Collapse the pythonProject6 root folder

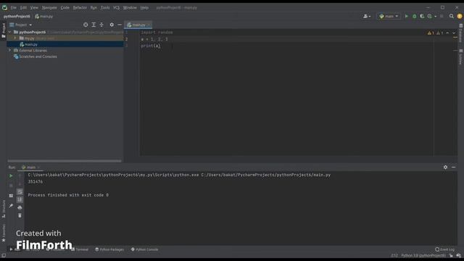point(9,32)
